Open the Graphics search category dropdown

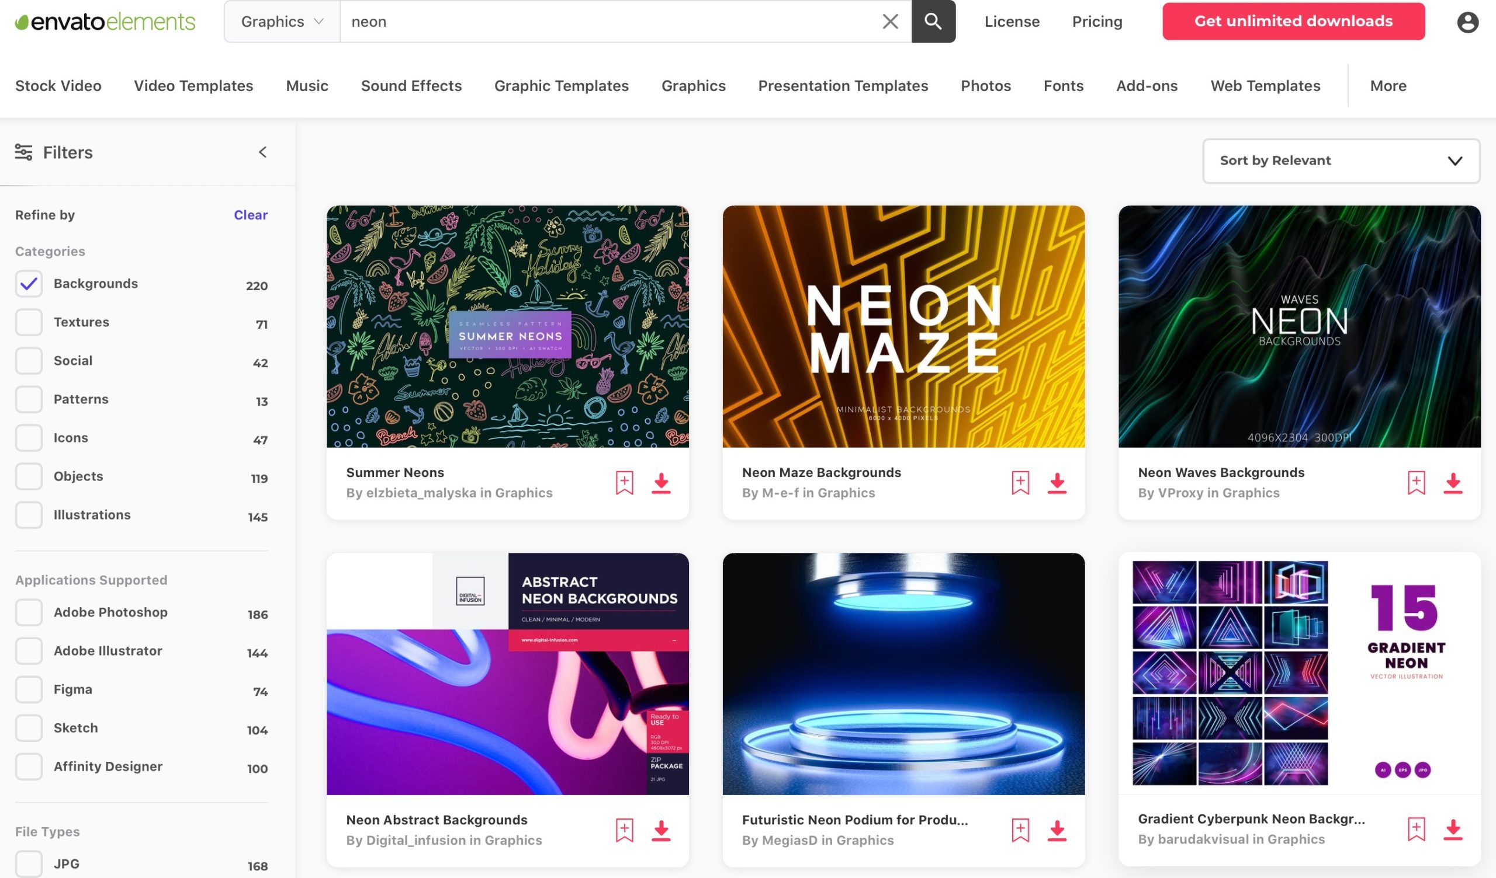282,22
